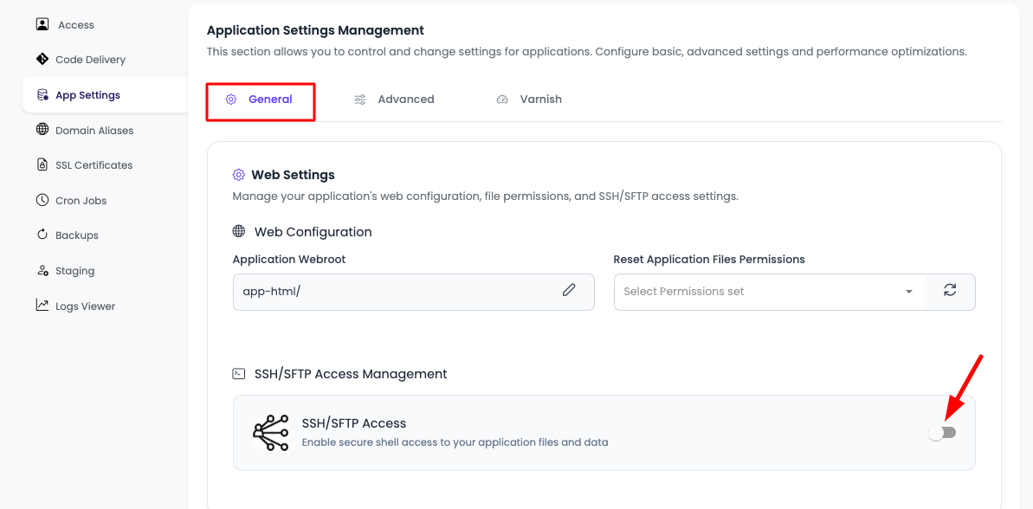Image resolution: width=1033 pixels, height=509 pixels.
Task: Click the SSH/SFTP Access network icon
Action: pos(271,432)
